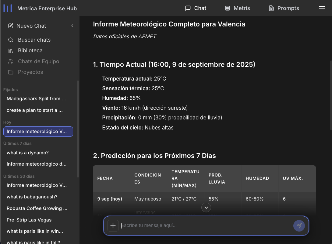Click the Metrica Enterprise Hub logo bars
332x244 pixels.
coord(7,8)
